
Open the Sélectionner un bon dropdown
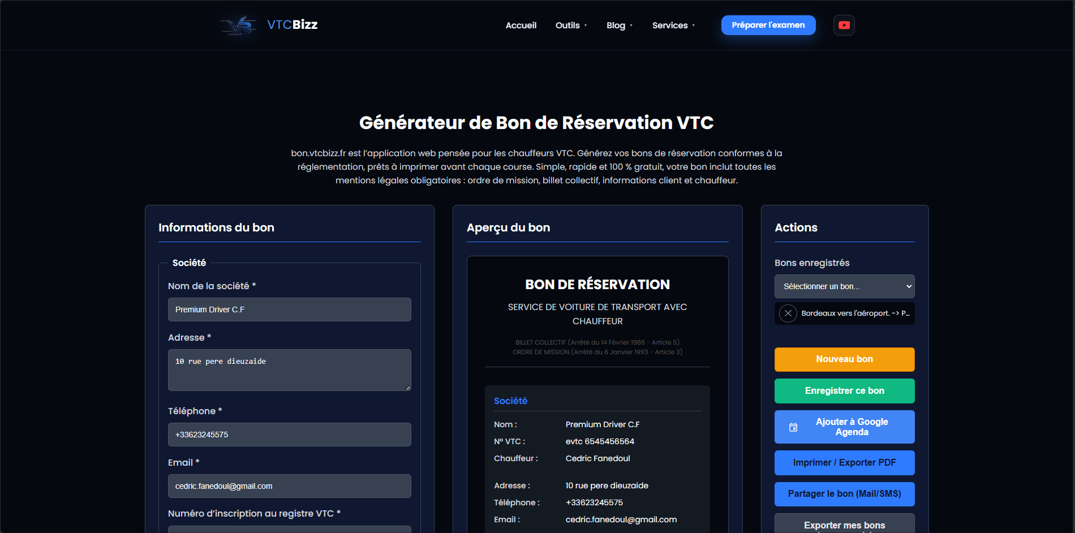[x=844, y=286]
